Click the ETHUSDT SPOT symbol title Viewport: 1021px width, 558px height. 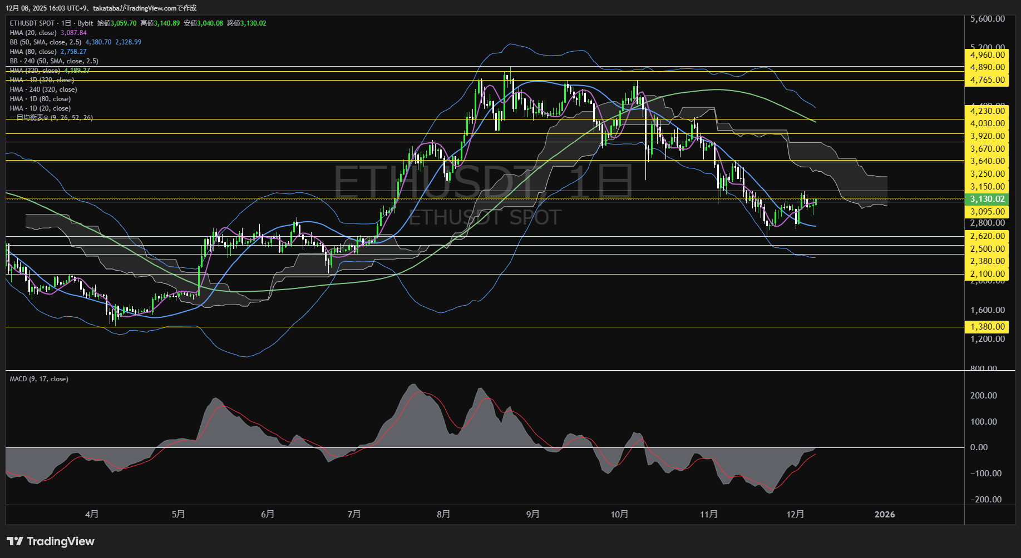coord(32,23)
